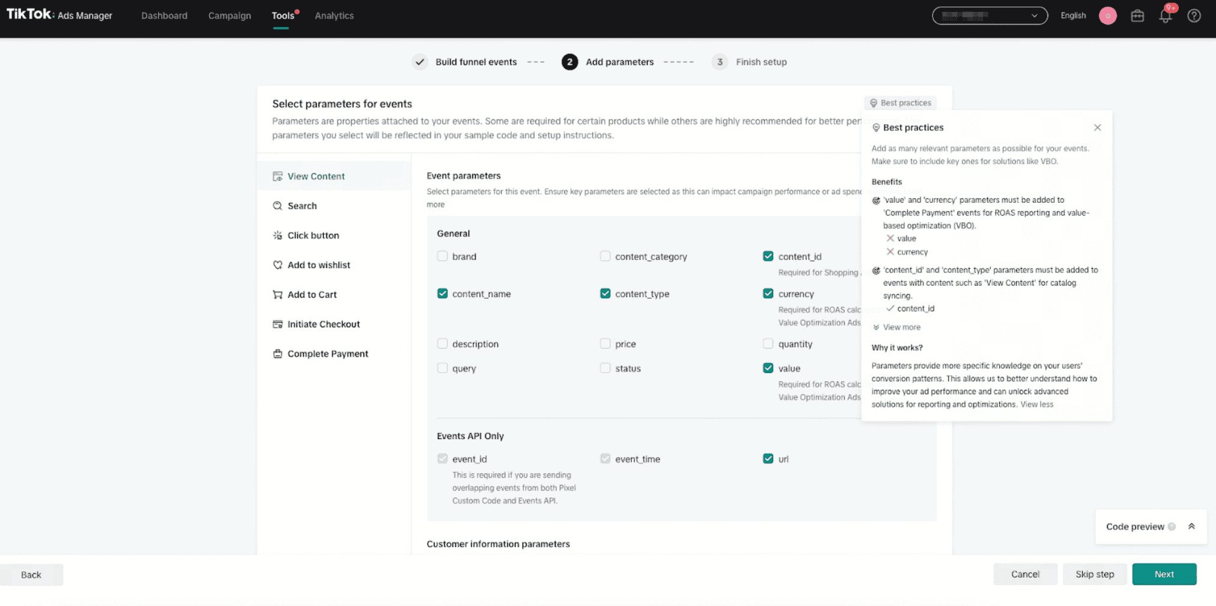Click the Build funnel events checkmark step
The height and width of the screenshot is (606, 1216).
coord(419,62)
